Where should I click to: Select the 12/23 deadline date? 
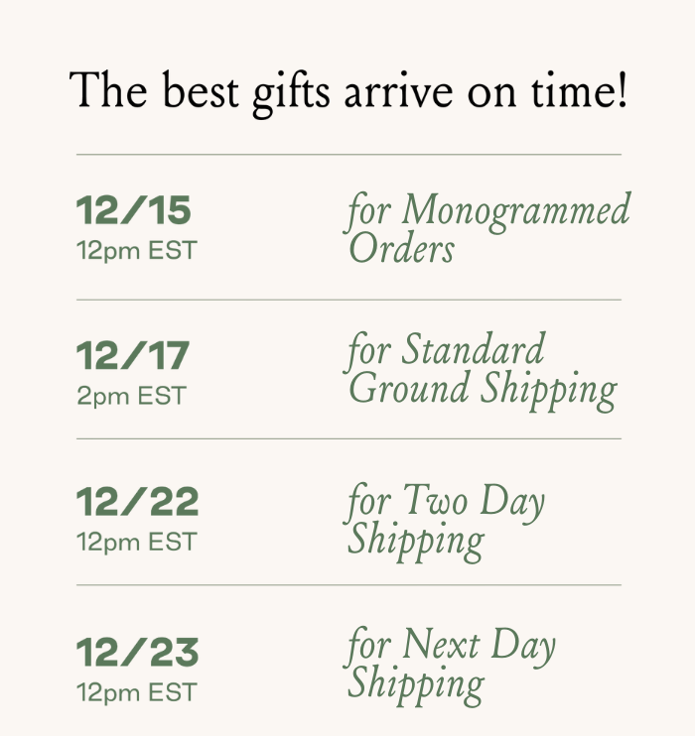pyautogui.click(x=137, y=652)
